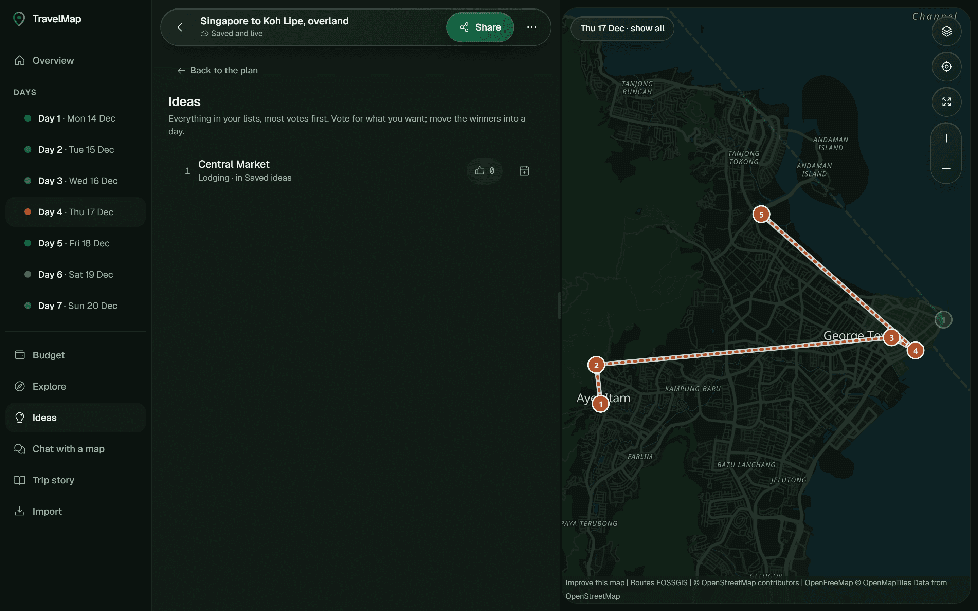Open the Ideas section in the sidebar
This screenshot has width=978, height=611.
(76, 418)
